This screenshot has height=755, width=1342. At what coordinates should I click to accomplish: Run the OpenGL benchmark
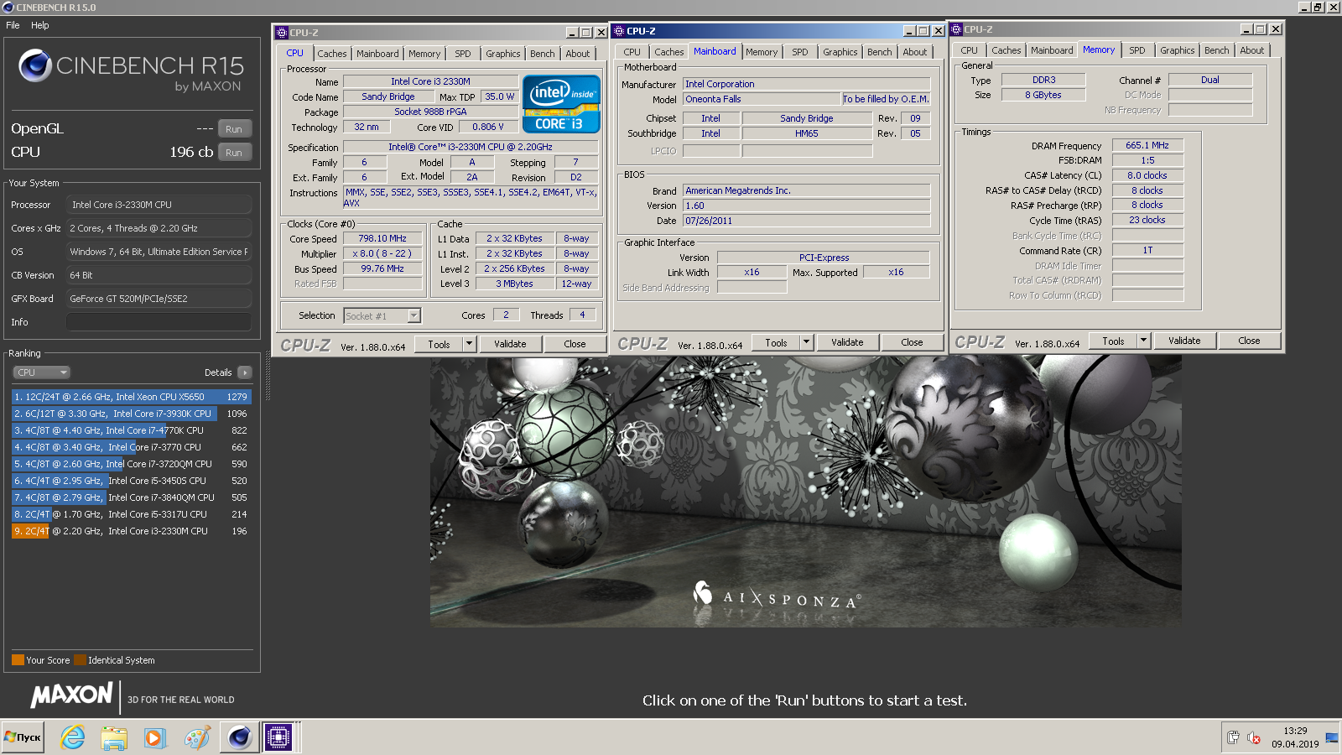234,128
